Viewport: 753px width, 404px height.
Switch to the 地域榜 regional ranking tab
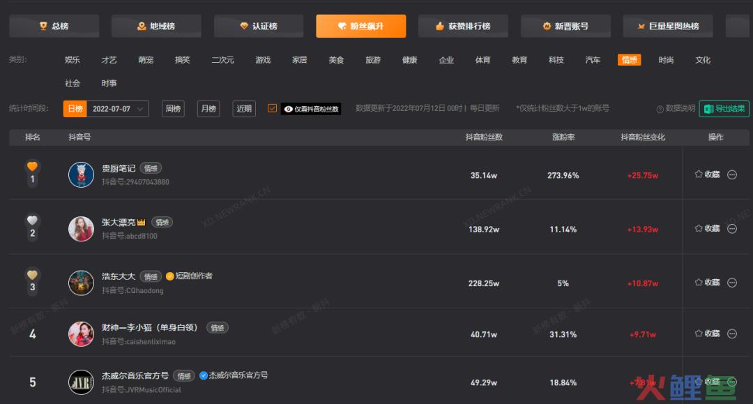pyautogui.click(x=156, y=26)
